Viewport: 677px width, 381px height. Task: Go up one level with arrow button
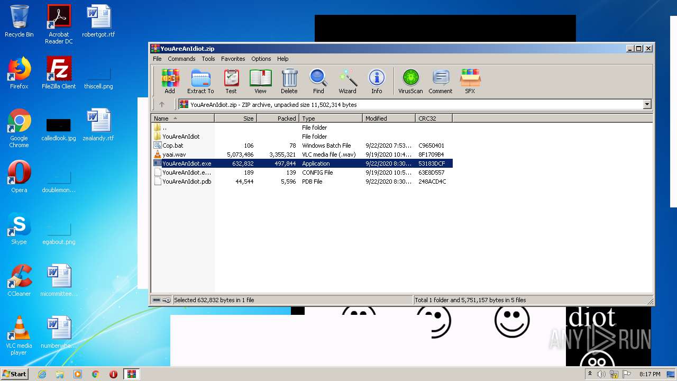[162, 105]
